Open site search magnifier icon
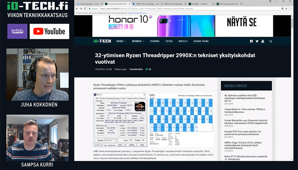Screen dimensions: 298x170 tap(271, 41)
